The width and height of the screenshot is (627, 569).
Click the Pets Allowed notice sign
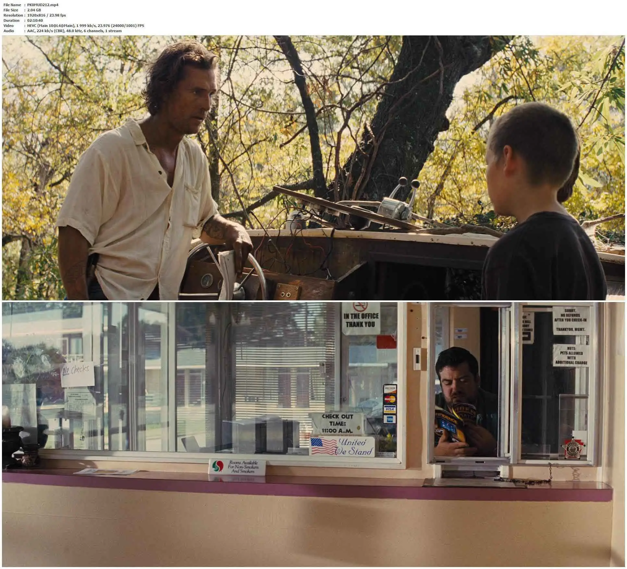571,355
